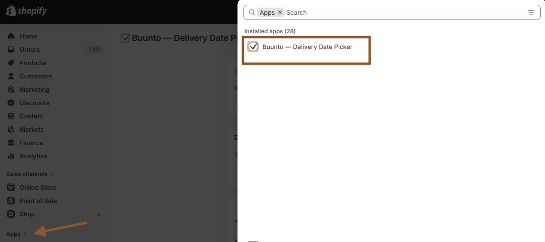Go to Analytics section
The image size is (545, 242).
(x=33, y=156)
